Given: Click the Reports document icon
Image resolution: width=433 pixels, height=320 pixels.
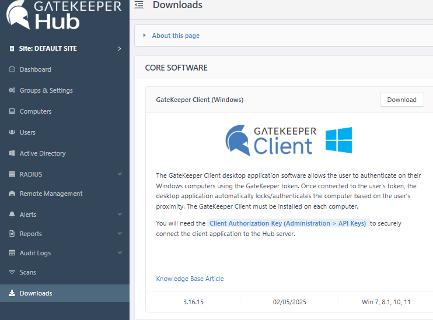Looking at the screenshot, I should point(12,234).
